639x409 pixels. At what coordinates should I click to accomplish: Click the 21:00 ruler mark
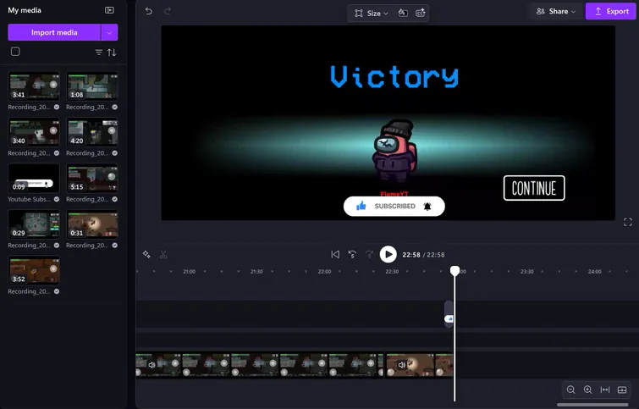coord(189,272)
